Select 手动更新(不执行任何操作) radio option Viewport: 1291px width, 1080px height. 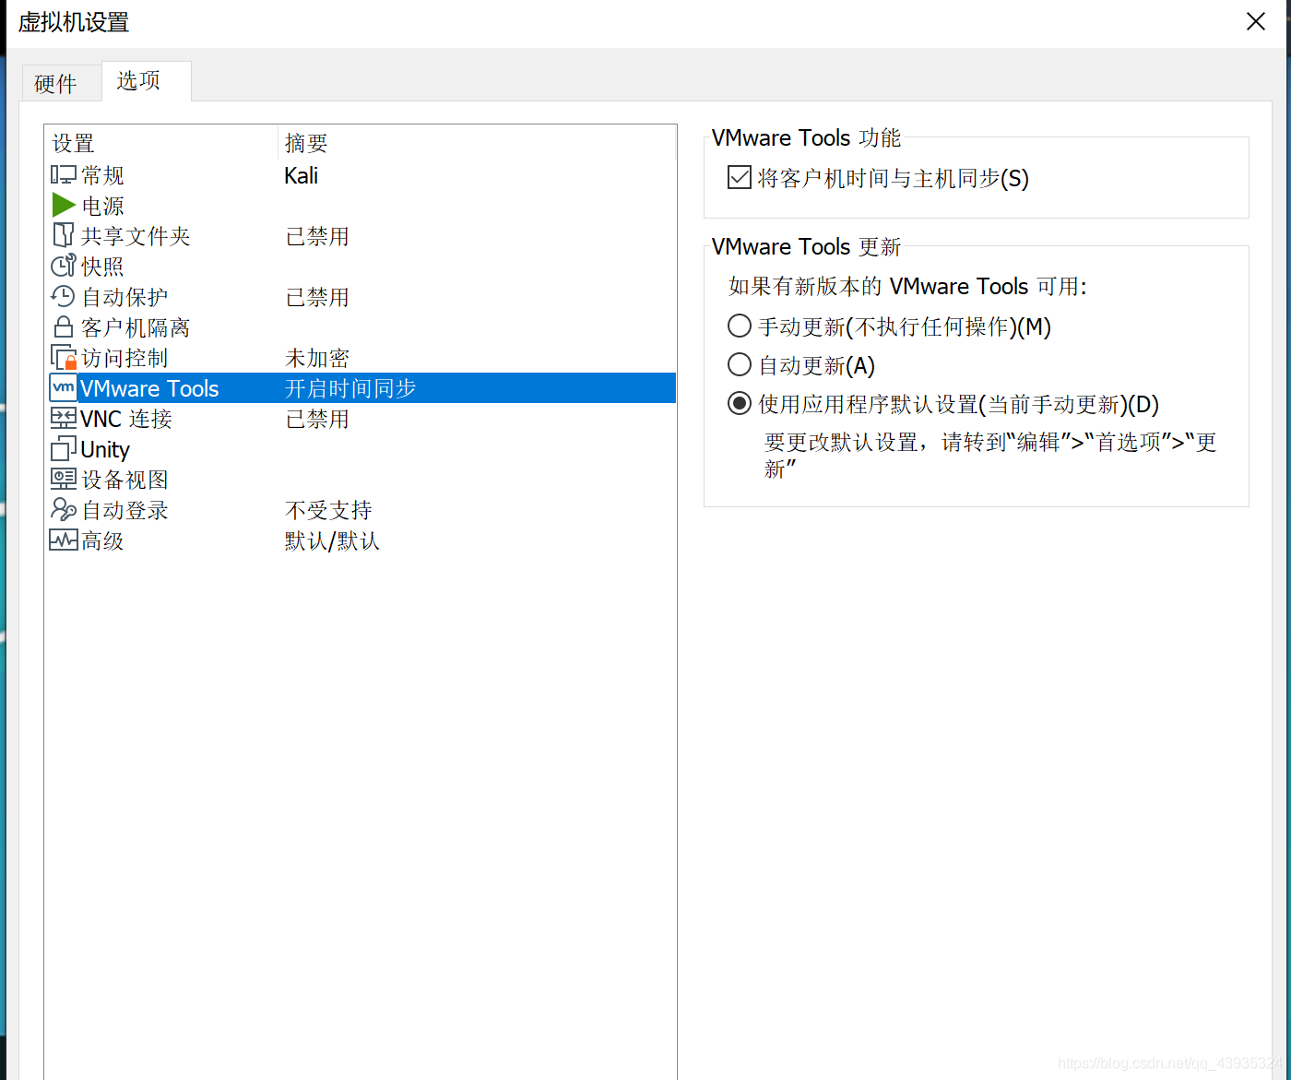pyautogui.click(x=739, y=326)
